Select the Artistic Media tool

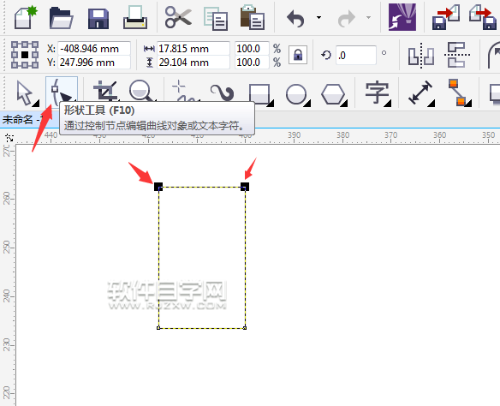[222, 93]
